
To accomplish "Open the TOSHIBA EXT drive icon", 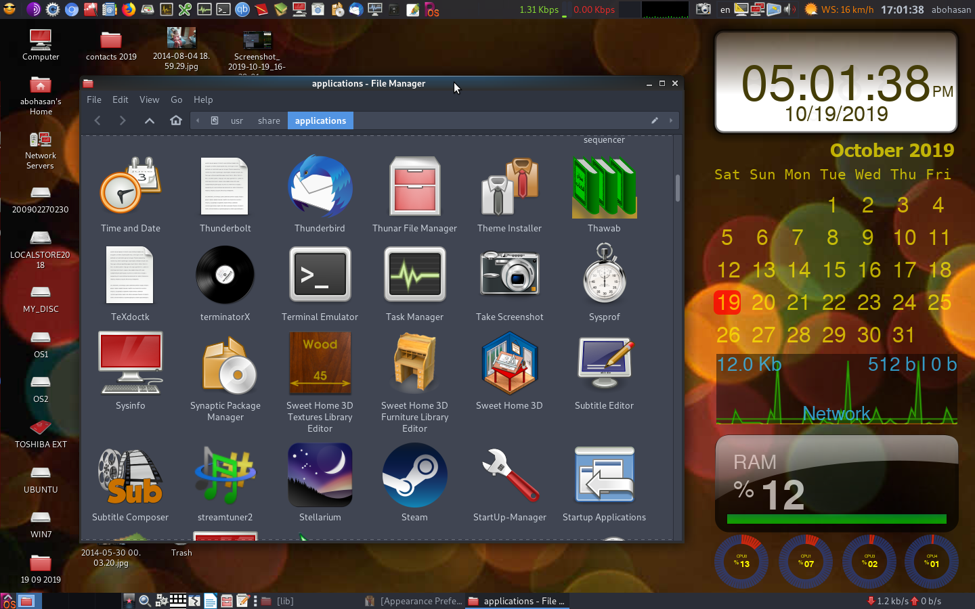I will [41, 428].
